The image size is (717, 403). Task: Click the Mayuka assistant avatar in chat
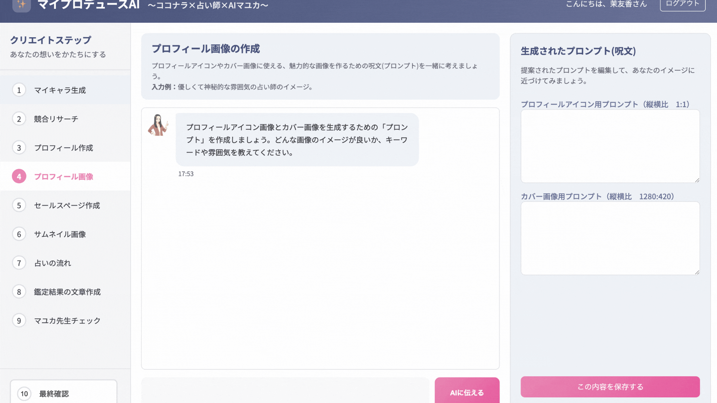tap(158, 125)
